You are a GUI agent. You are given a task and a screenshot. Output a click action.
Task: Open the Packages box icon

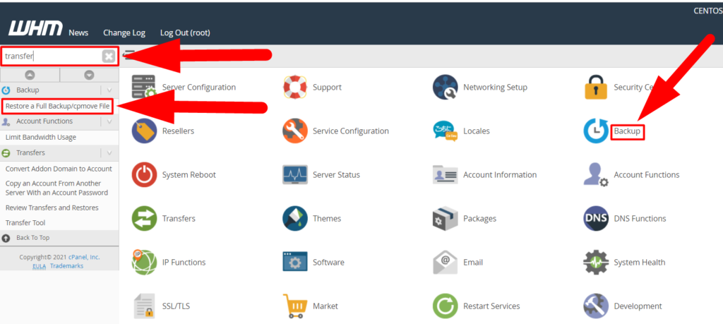point(445,218)
